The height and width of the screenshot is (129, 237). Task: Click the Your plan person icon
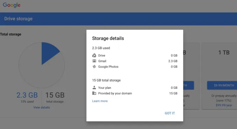[x=94, y=87]
